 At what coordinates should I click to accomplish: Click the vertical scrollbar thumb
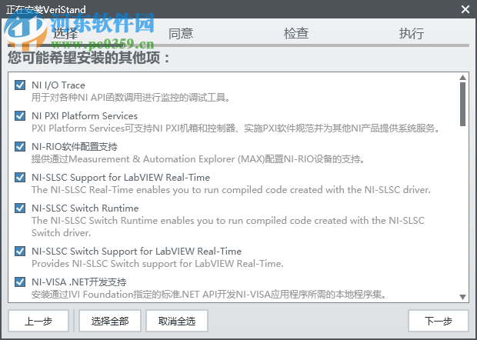pos(462,105)
